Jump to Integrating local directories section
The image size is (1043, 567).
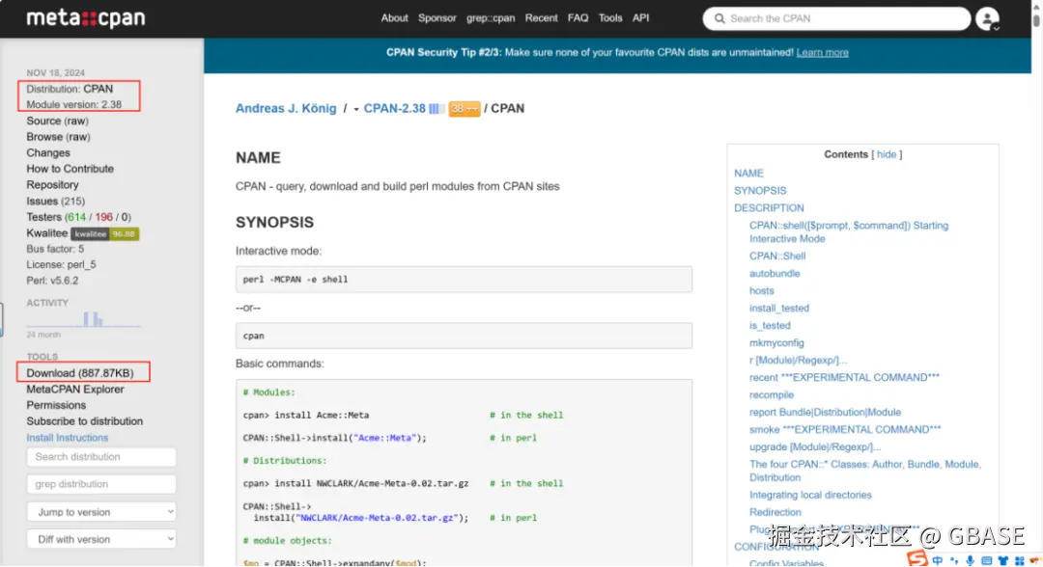tap(810, 495)
